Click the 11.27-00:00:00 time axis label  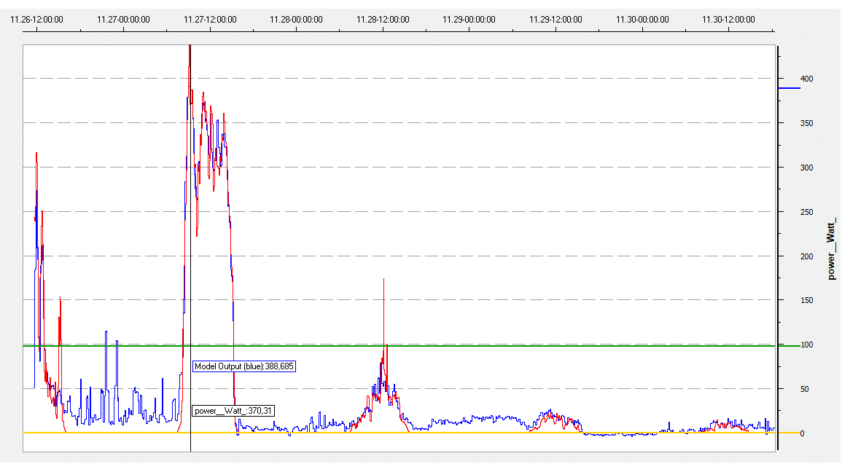point(123,20)
